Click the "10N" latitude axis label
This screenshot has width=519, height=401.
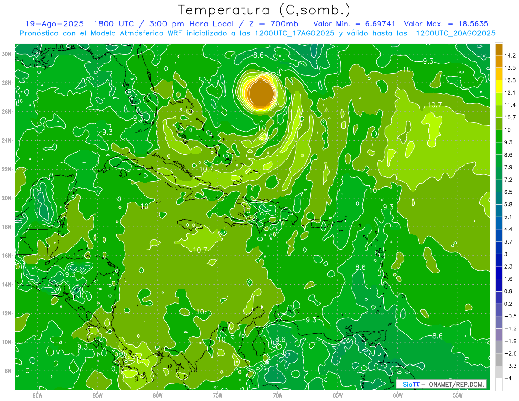(7, 342)
